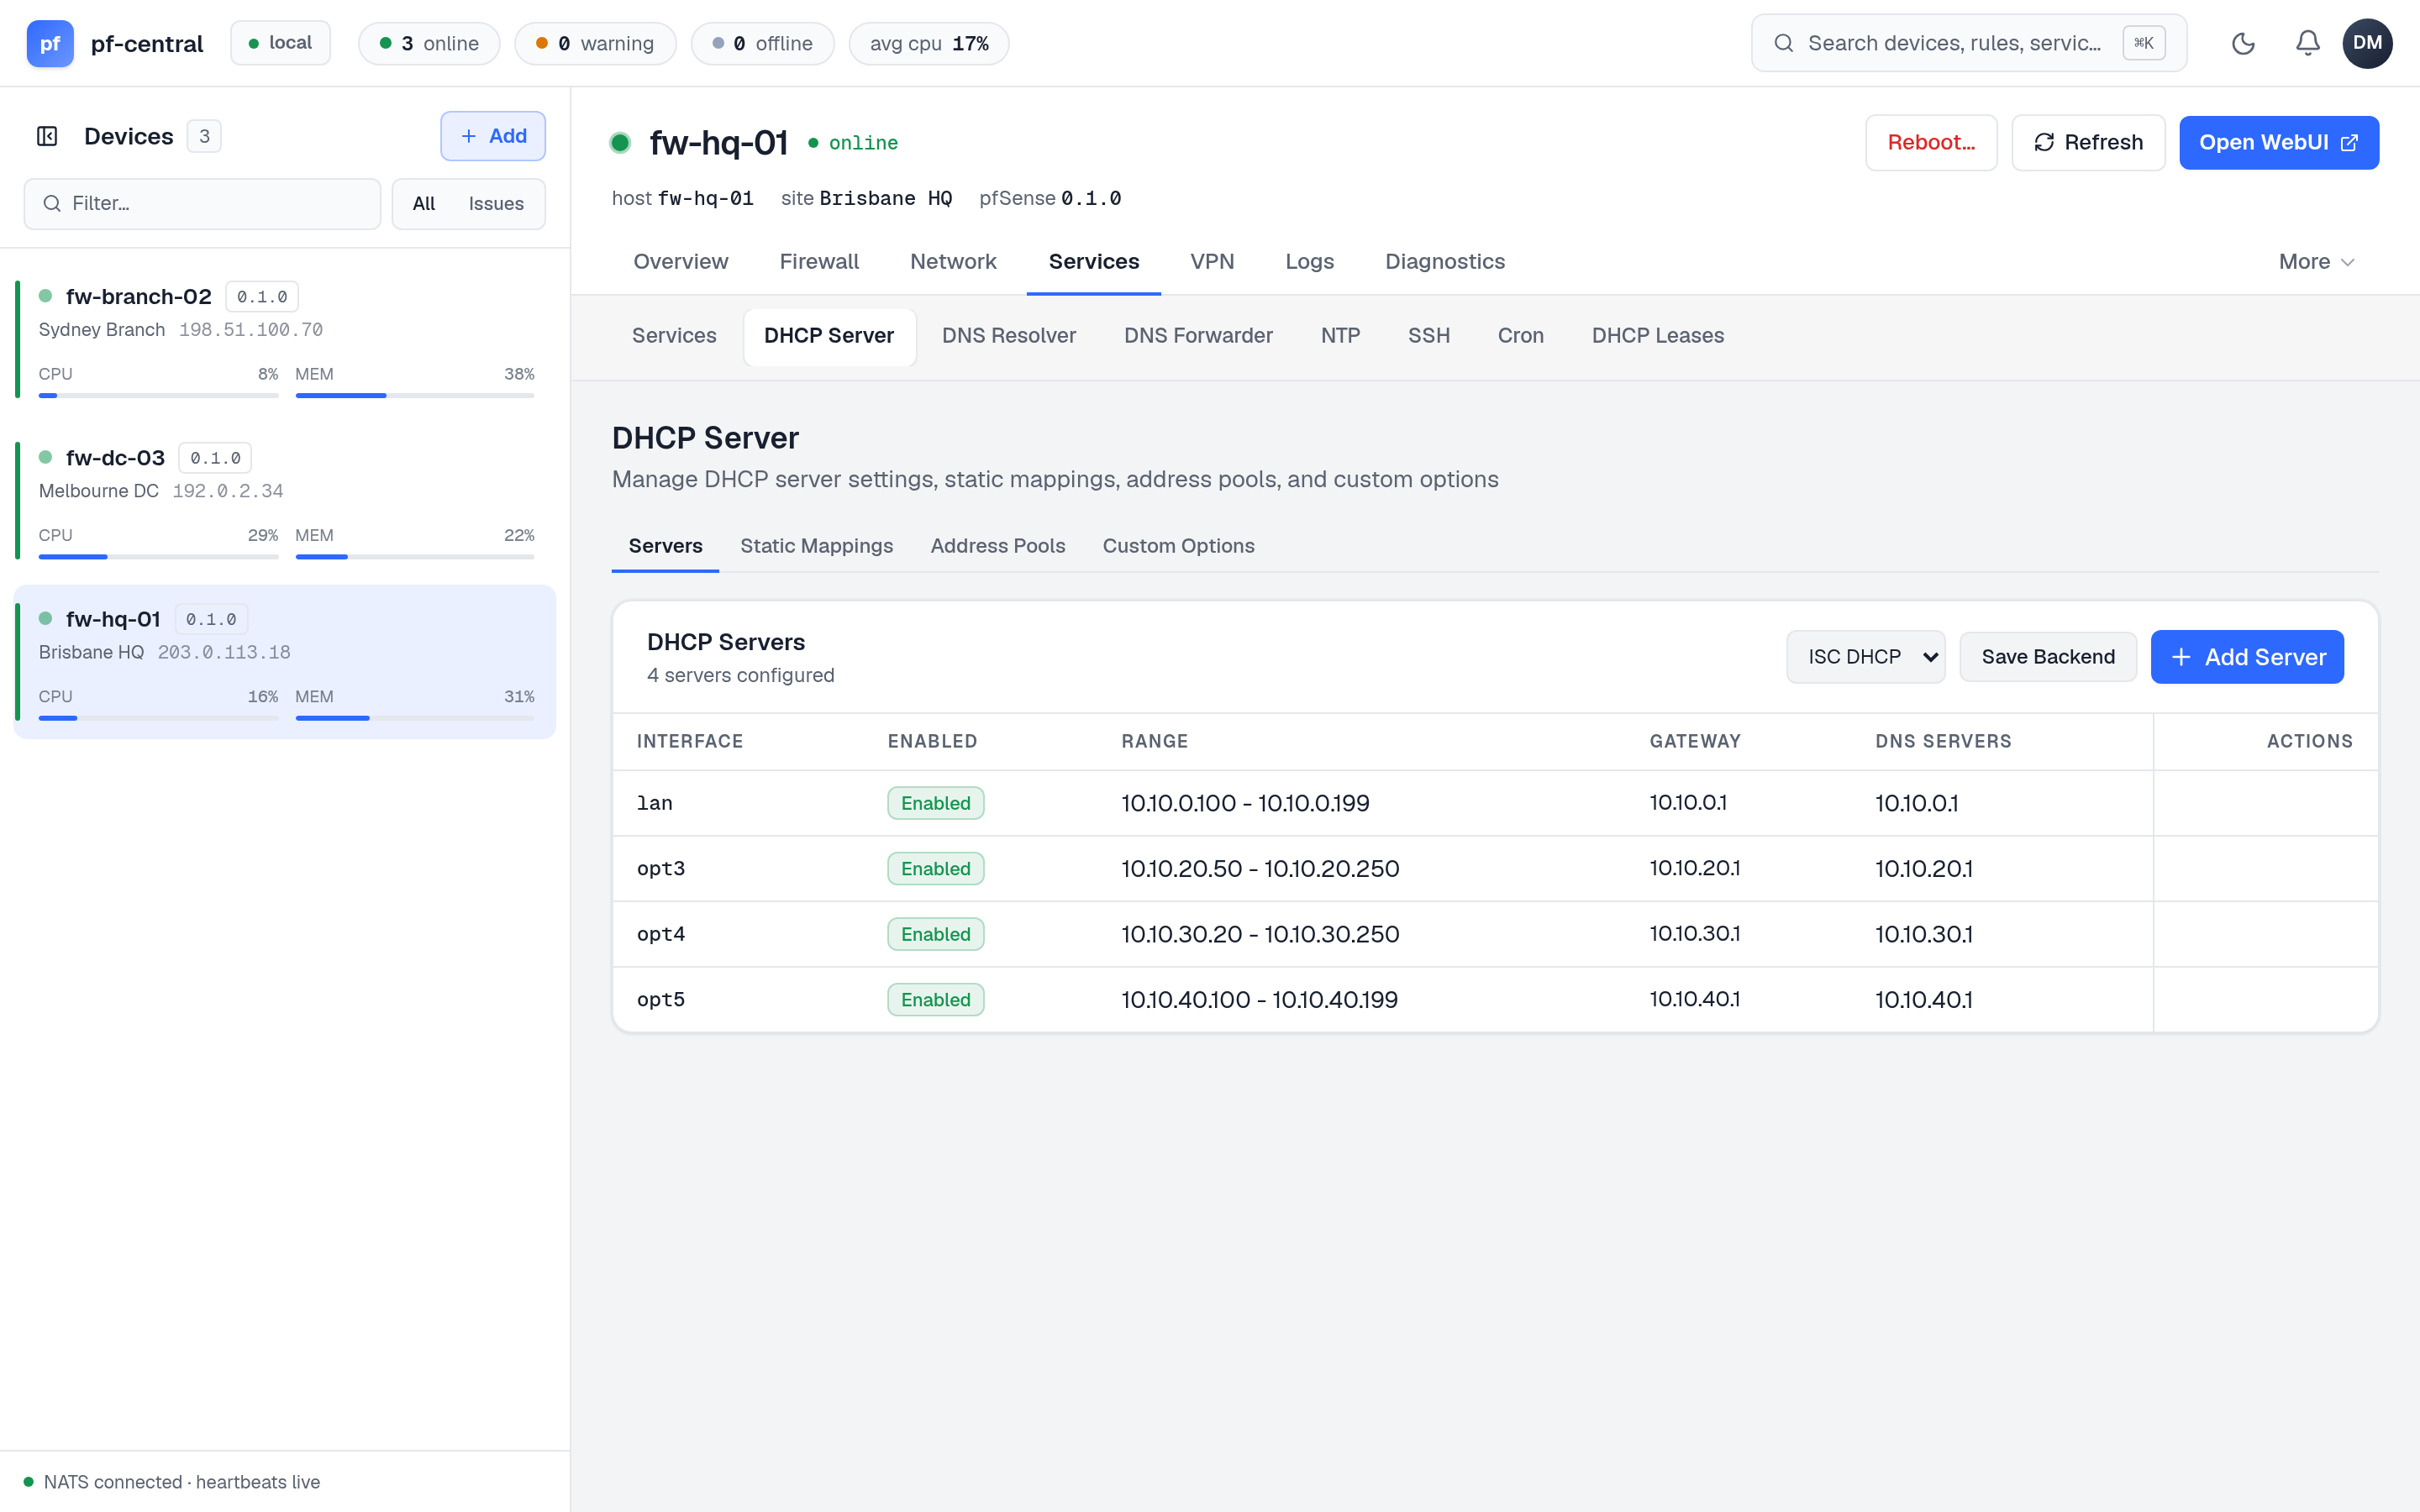The width and height of the screenshot is (2420, 1512).
Task: Open the local environment selector
Action: 281,43
